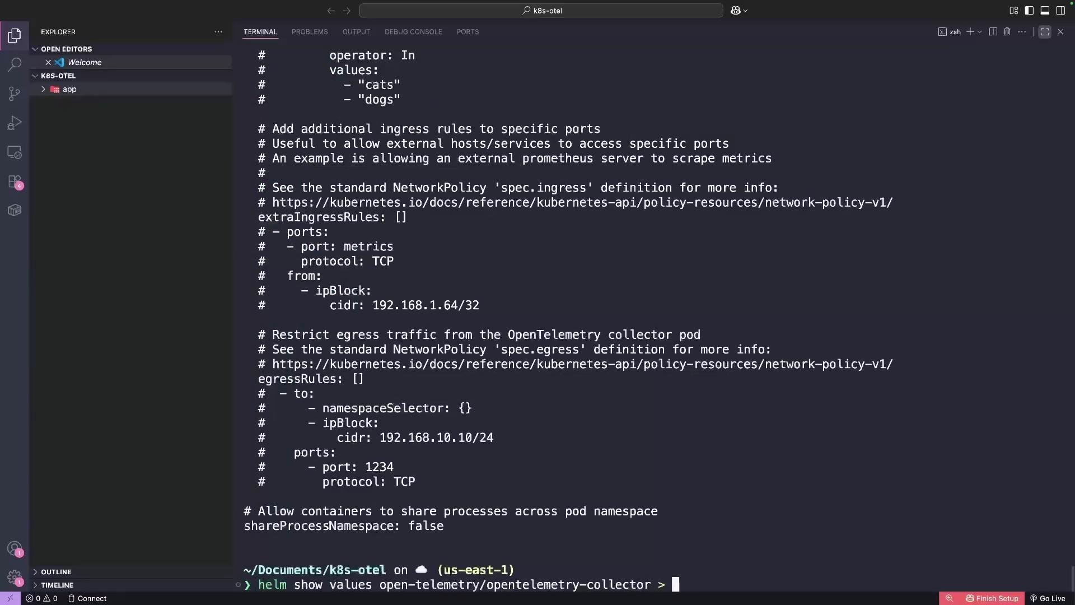The image size is (1075, 605).
Task: Open terminal panel more actions
Action: (x=1022, y=32)
